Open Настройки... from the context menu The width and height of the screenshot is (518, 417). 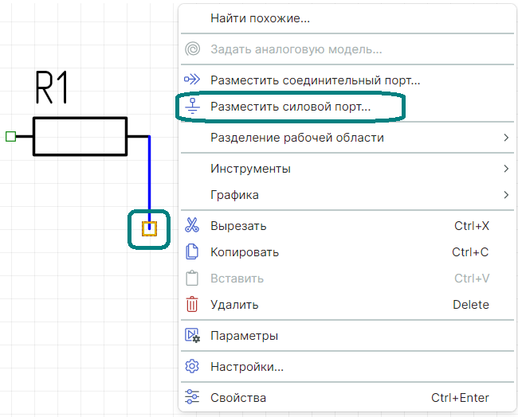[x=246, y=367]
